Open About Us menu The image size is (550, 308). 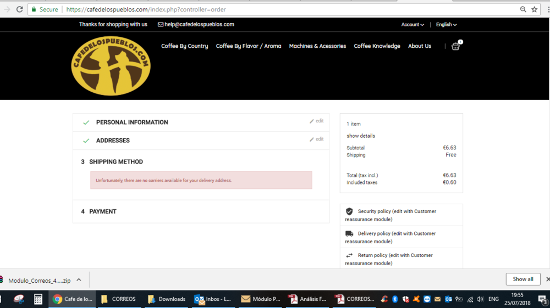tap(420, 46)
